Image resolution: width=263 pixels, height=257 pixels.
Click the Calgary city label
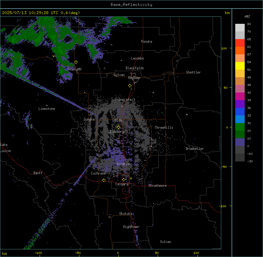(x=122, y=184)
